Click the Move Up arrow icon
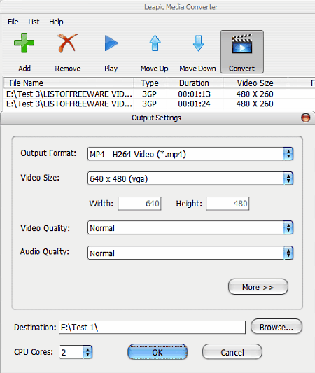Screen dimensions: 315x373 [x=155, y=43]
